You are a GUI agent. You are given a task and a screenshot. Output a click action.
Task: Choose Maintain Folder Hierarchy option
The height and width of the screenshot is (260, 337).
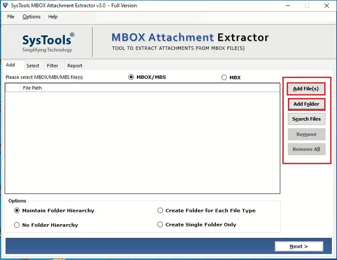pyautogui.click(x=17, y=211)
